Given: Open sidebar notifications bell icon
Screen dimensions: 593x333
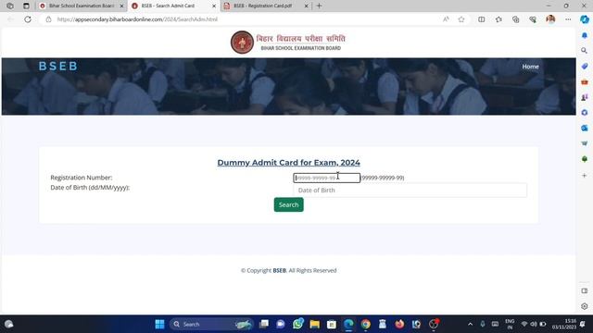Looking at the screenshot, I should point(585,35).
